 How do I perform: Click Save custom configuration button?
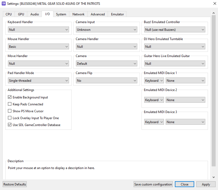tap(153, 184)
